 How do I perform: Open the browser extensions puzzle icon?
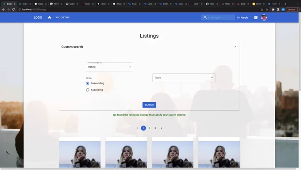273,9
